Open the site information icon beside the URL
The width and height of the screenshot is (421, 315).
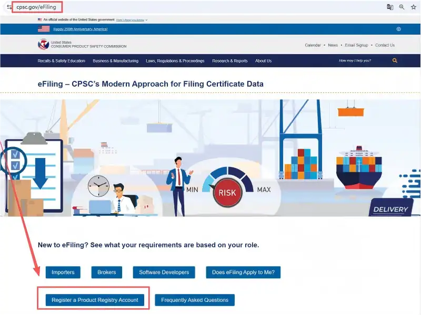tap(9, 7)
